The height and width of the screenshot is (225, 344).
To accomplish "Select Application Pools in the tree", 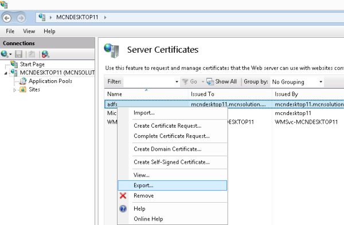I will pos(50,81).
